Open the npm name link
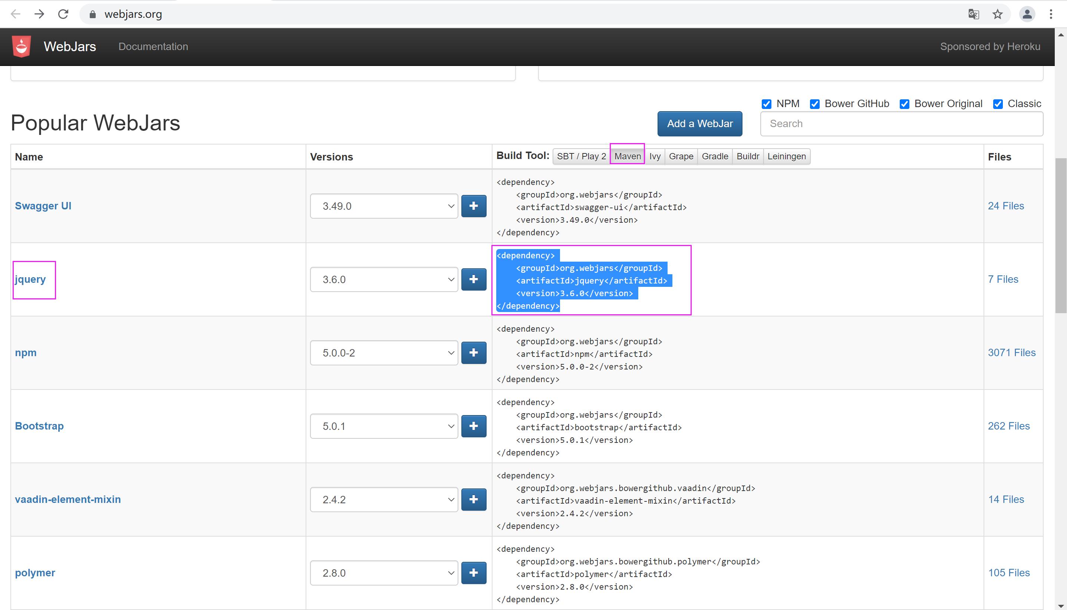Screen dimensions: 1067x610 [26, 353]
